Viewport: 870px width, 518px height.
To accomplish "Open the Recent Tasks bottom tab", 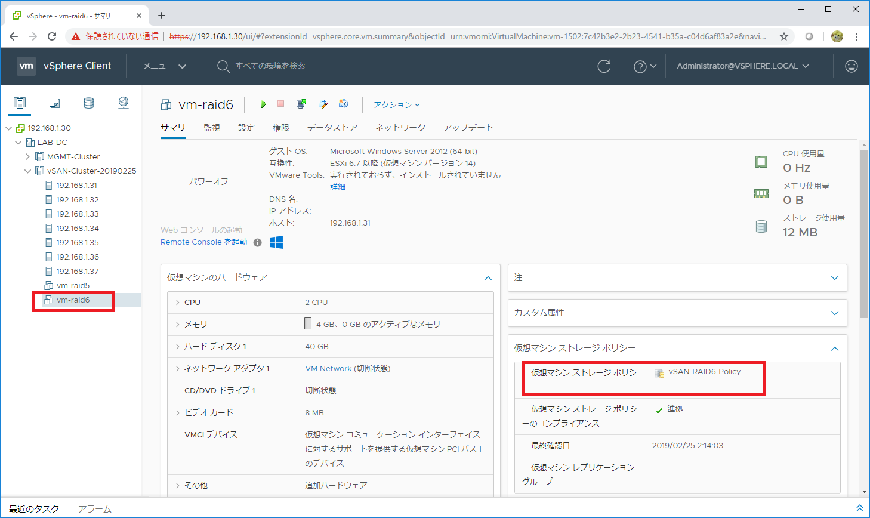I will (x=34, y=509).
